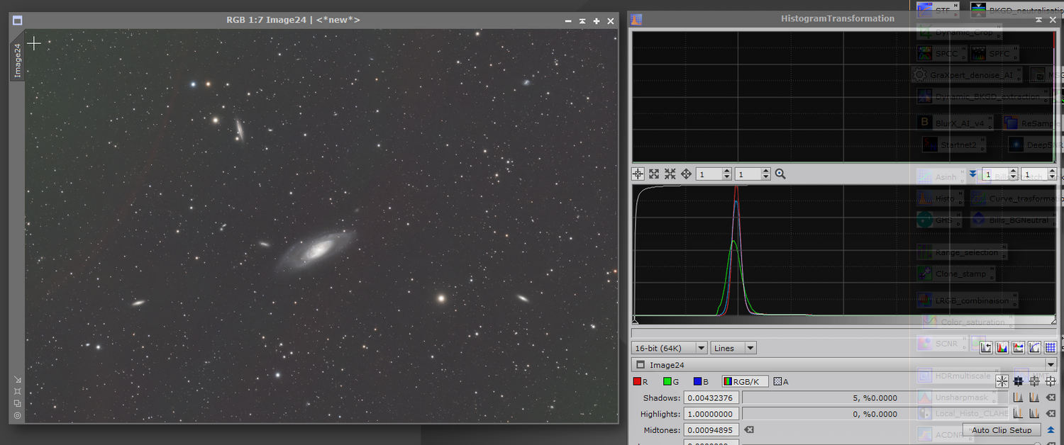
Task: Open the GraXpert_denoise_AI process icon
Action: pos(968,75)
